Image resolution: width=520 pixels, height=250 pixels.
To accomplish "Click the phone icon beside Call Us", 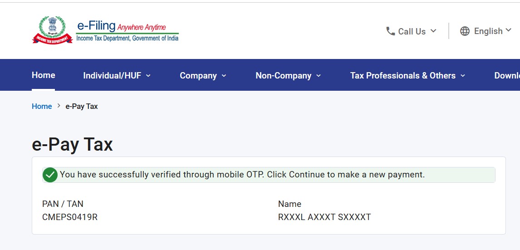I will tap(390, 31).
